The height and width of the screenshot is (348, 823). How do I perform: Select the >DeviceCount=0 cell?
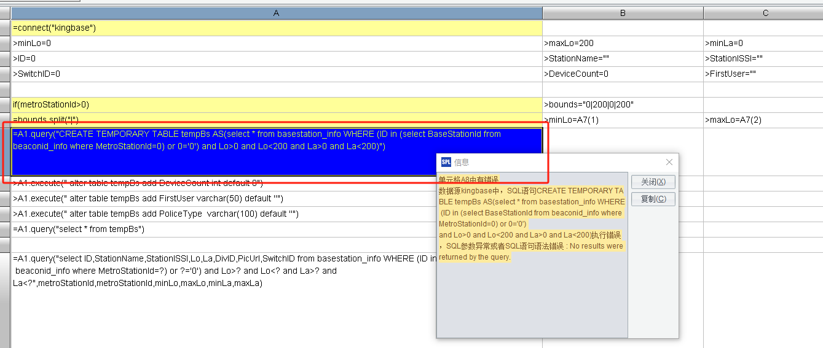coord(623,74)
